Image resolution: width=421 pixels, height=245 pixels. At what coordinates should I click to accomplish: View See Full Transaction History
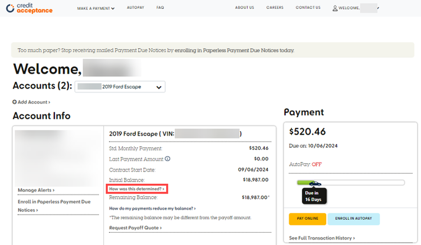(x=322, y=238)
